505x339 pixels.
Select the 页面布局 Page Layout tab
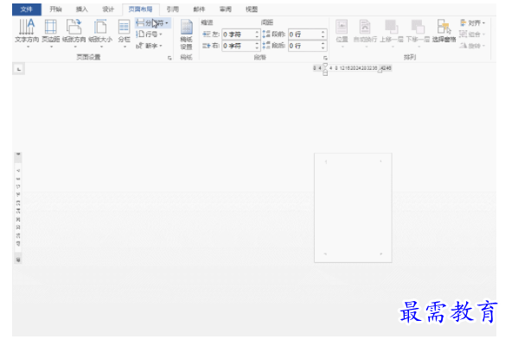141,9
